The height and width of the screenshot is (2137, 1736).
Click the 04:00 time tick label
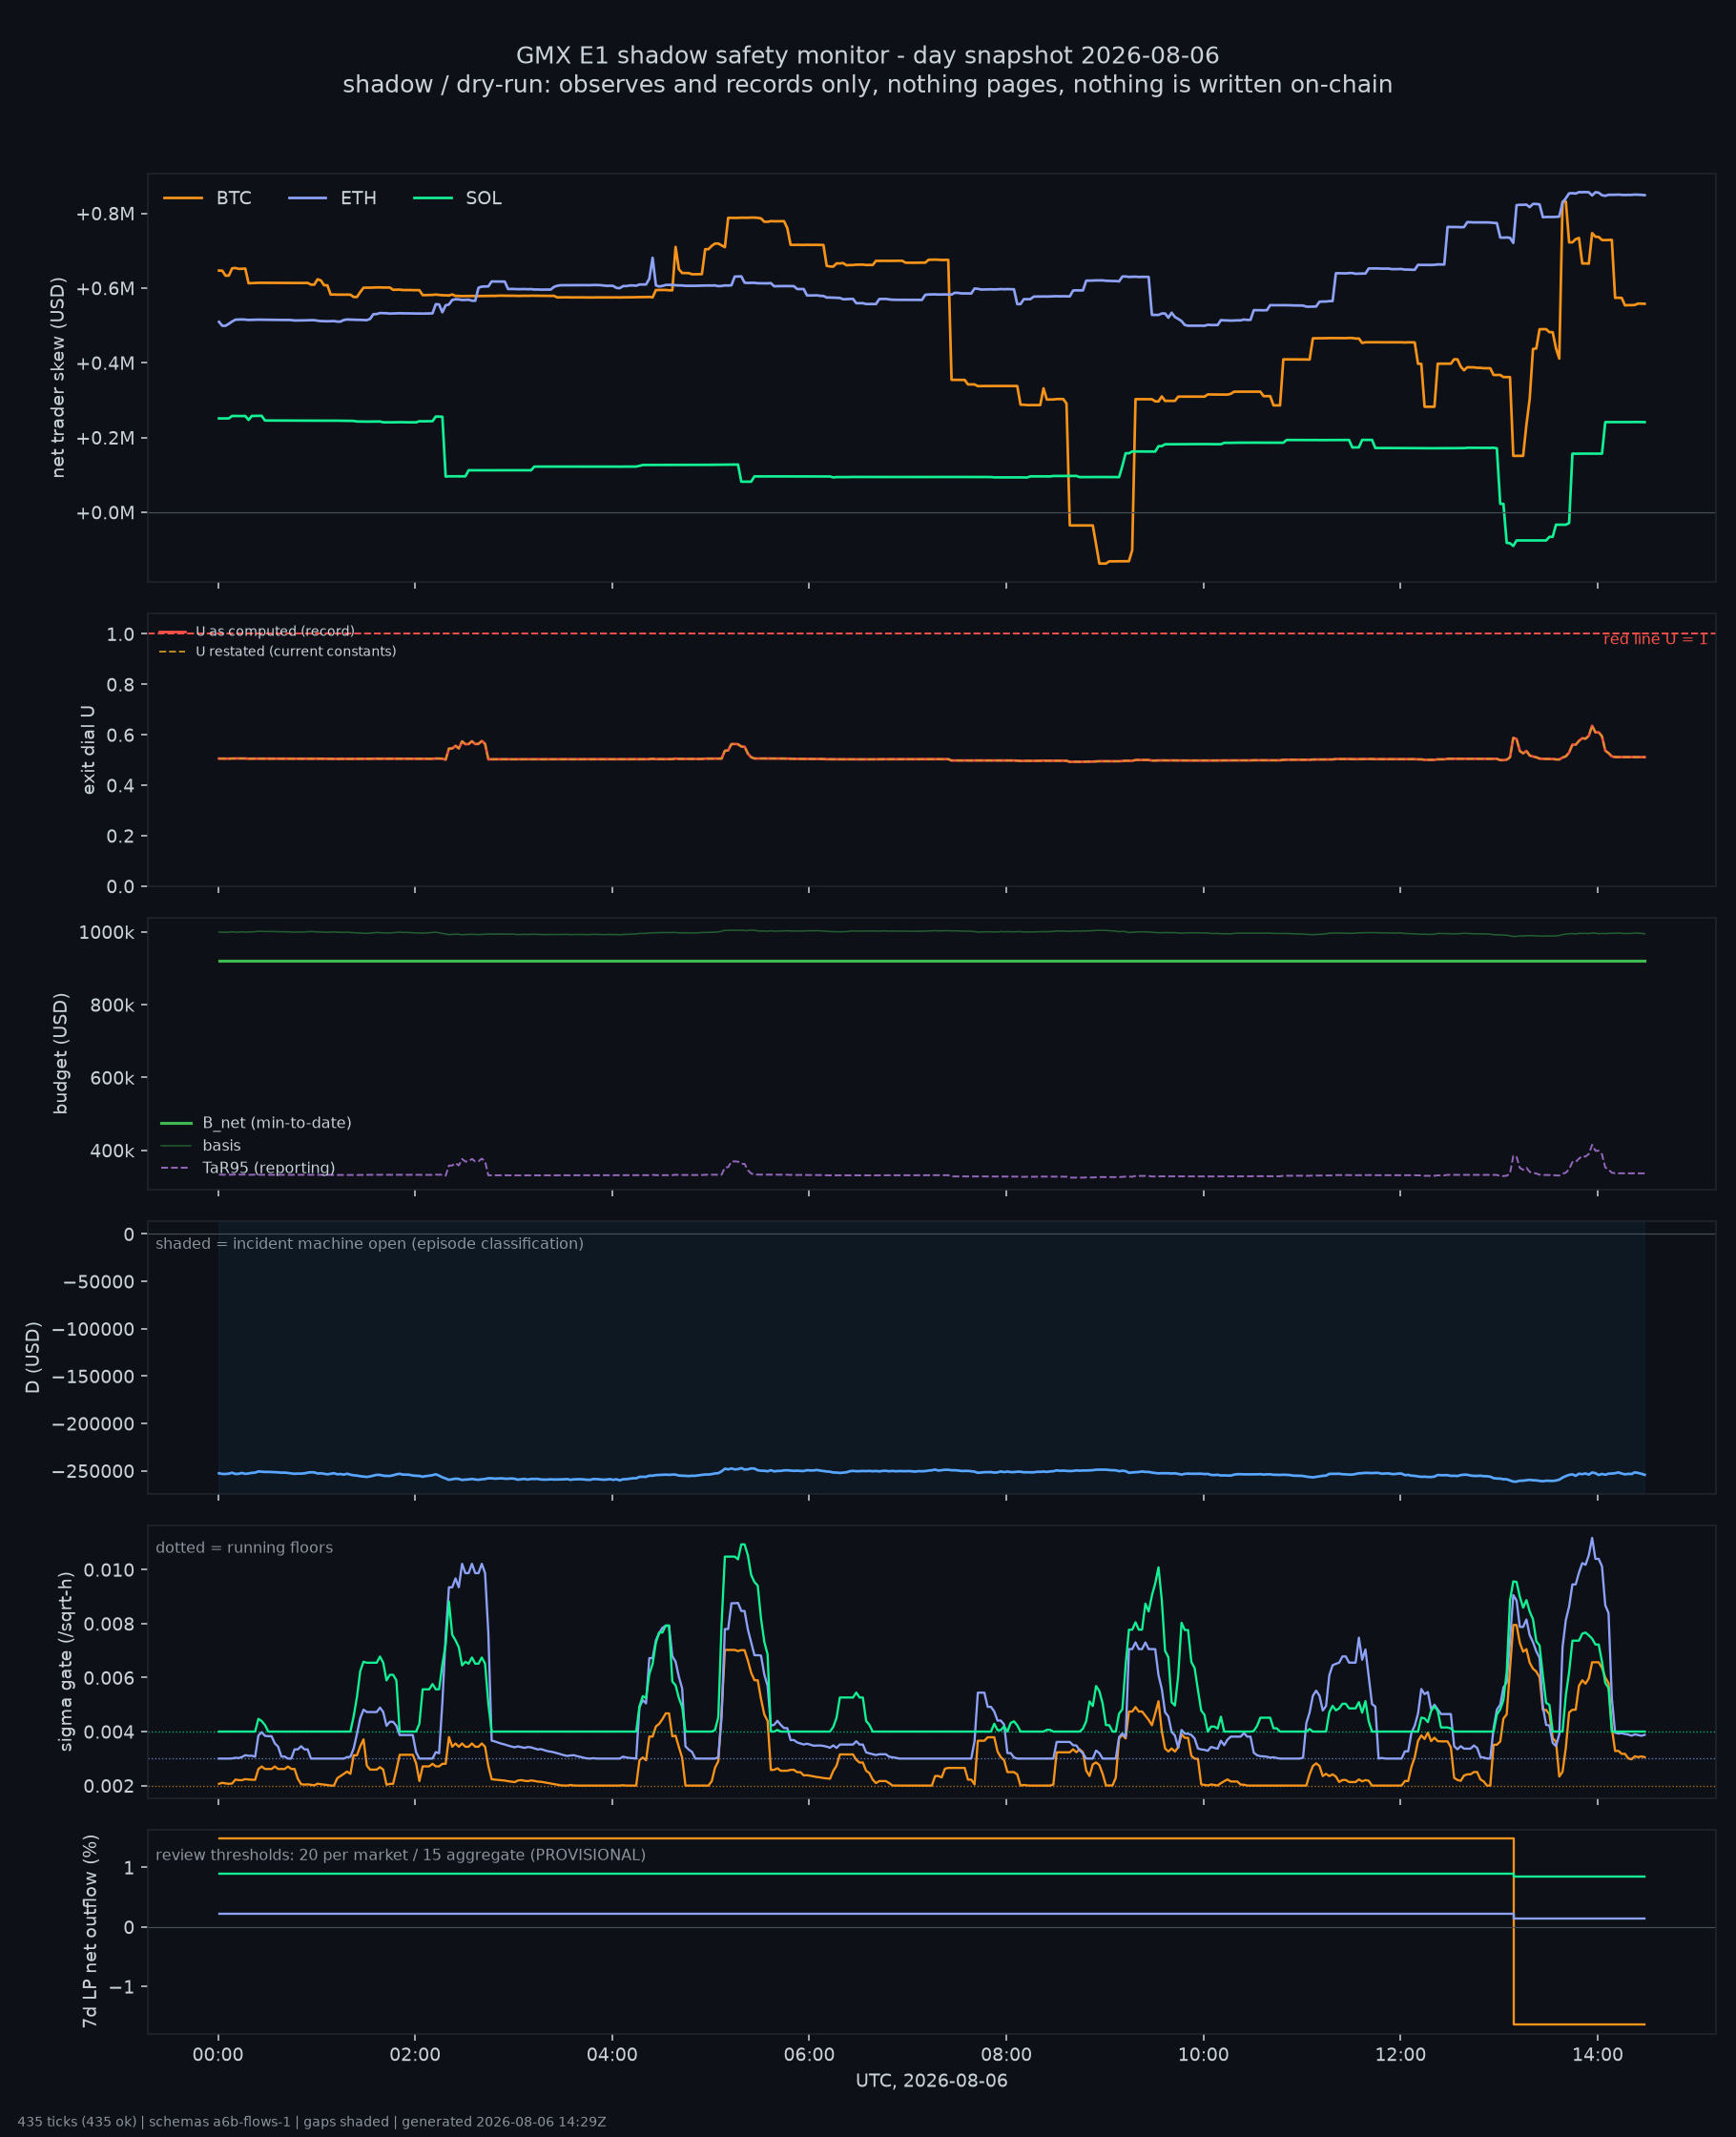pyautogui.click(x=612, y=2055)
